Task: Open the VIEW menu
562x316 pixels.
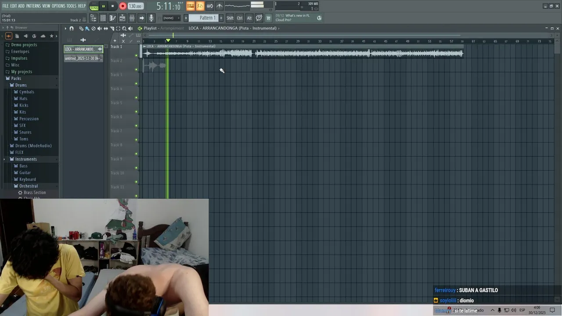Action: click(x=46, y=6)
